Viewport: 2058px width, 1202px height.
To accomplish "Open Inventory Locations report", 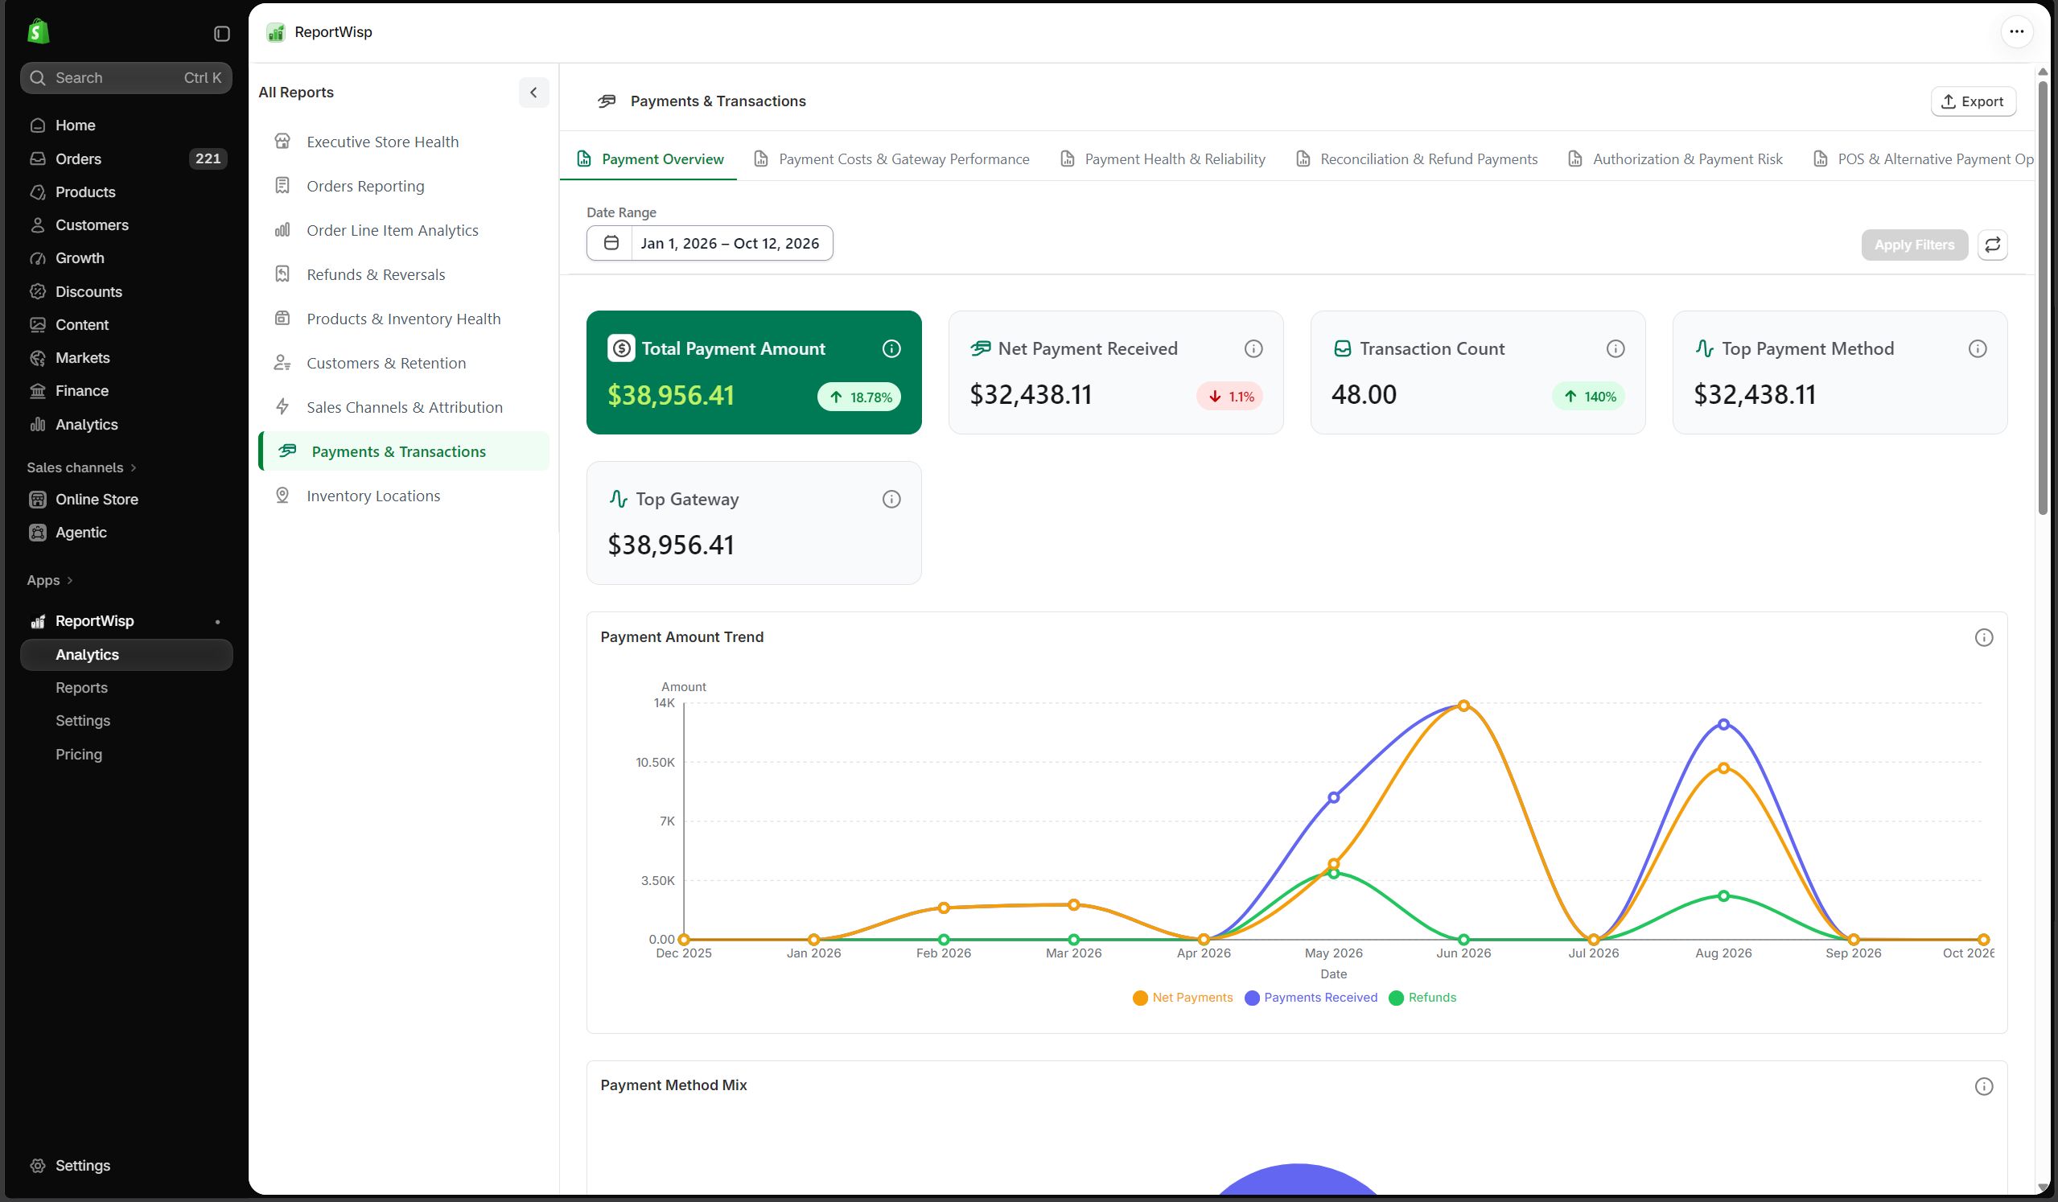I will (x=403, y=496).
